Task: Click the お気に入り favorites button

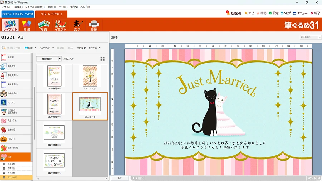Action: (x=68, y=59)
